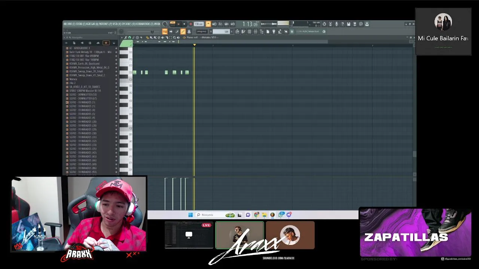
Task: Open the ARCHIVO menu
Action: pyautogui.click(x=69, y=24)
